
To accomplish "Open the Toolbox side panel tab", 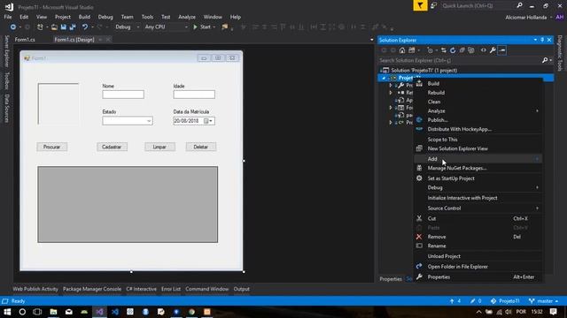I will [7, 80].
